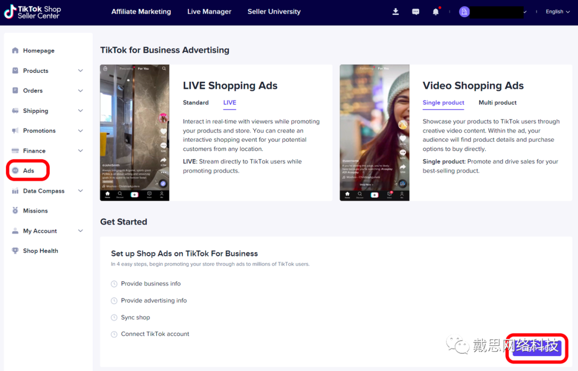Click the Products sidebar icon
Screen dimensions: 578x371
click(15, 71)
